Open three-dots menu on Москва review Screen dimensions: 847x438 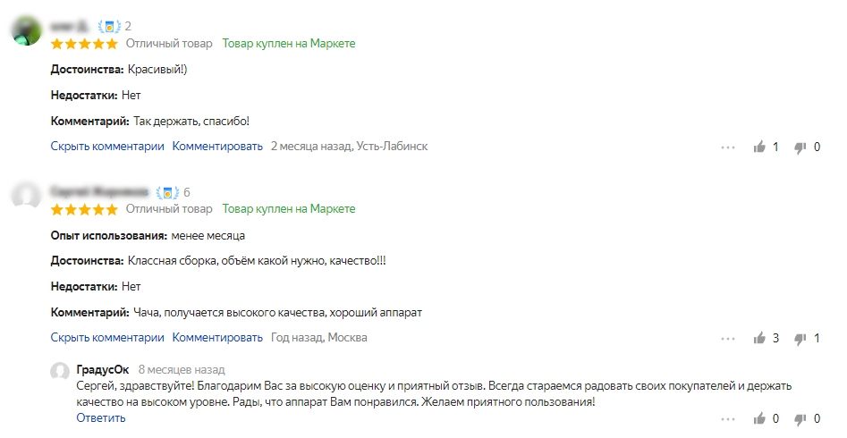(x=727, y=338)
